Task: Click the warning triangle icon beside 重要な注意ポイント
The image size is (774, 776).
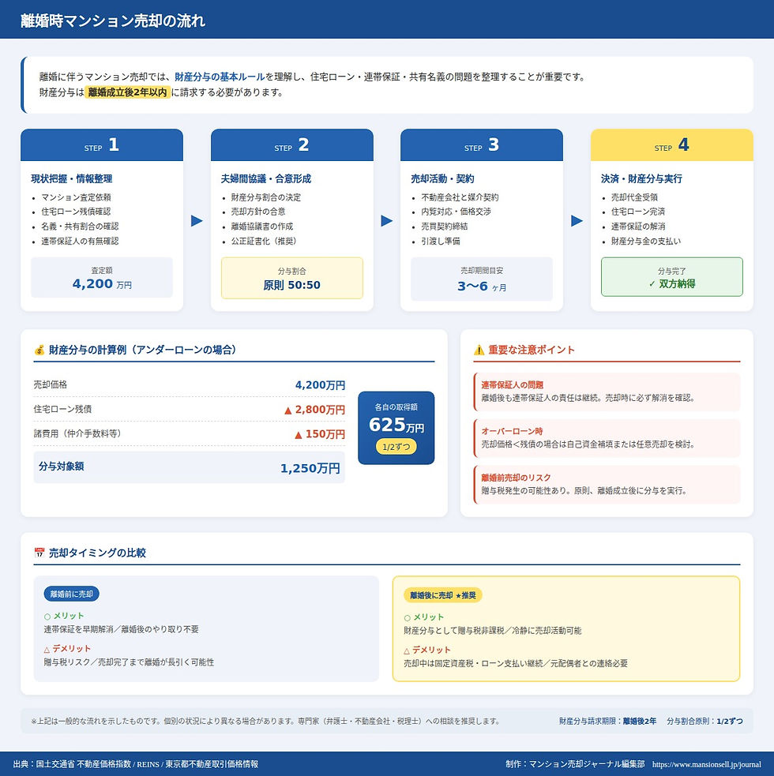Action: (x=479, y=350)
